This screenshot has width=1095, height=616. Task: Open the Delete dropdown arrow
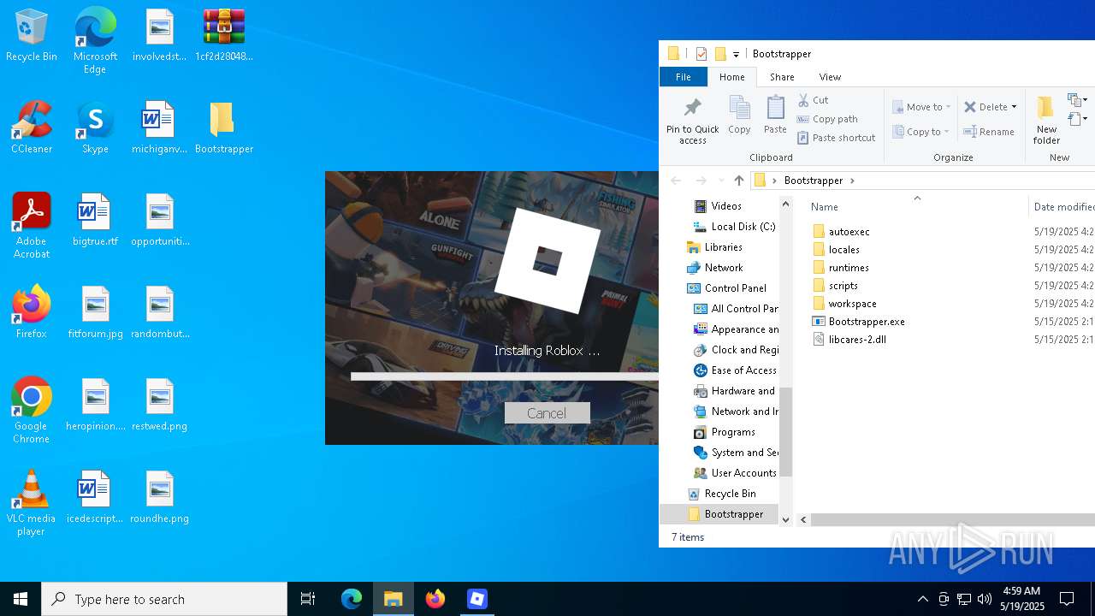1015,107
